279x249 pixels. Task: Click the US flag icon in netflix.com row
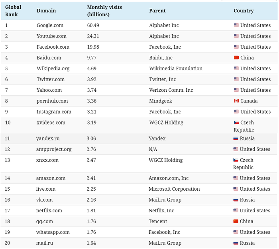pos(236,210)
